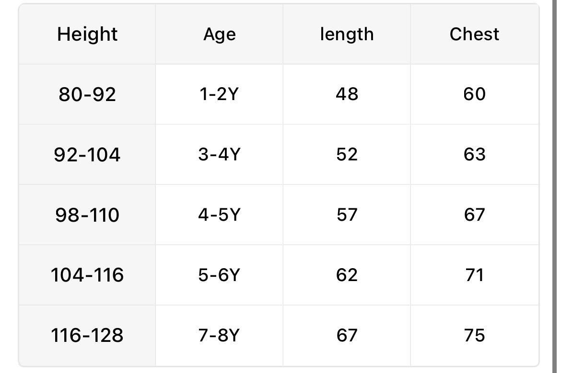Viewport: 561px width, 373px height.
Task: Click the 1-2Y age cell
Action: click(219, 94)
